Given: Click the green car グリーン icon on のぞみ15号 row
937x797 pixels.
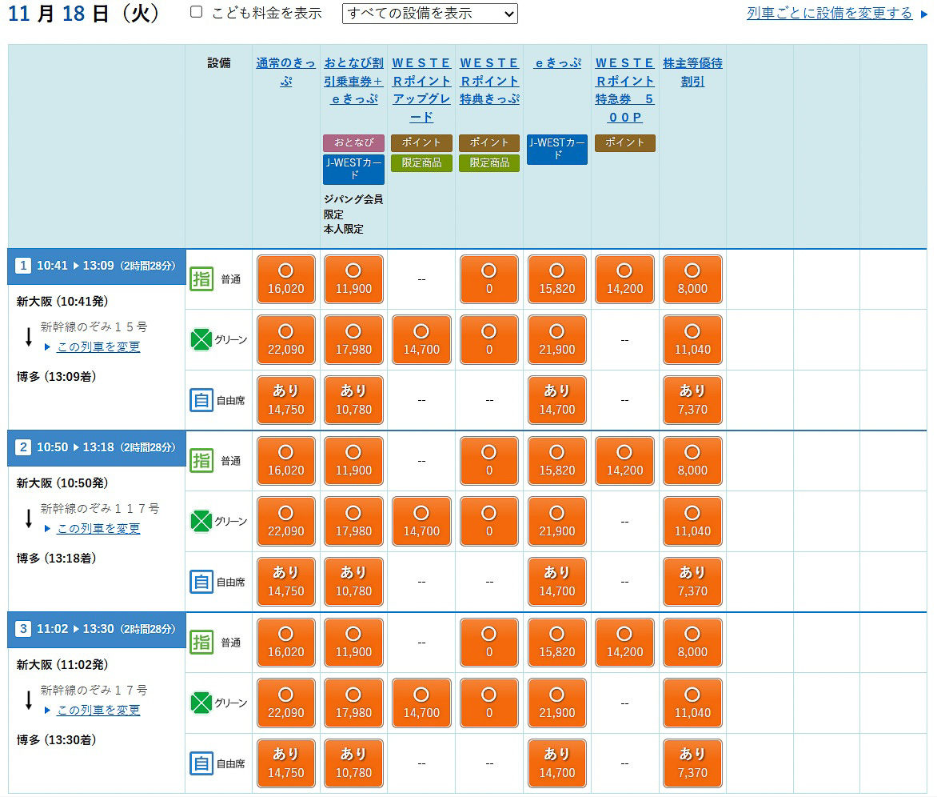Looking at the screenshot, I should pos(201,339).
